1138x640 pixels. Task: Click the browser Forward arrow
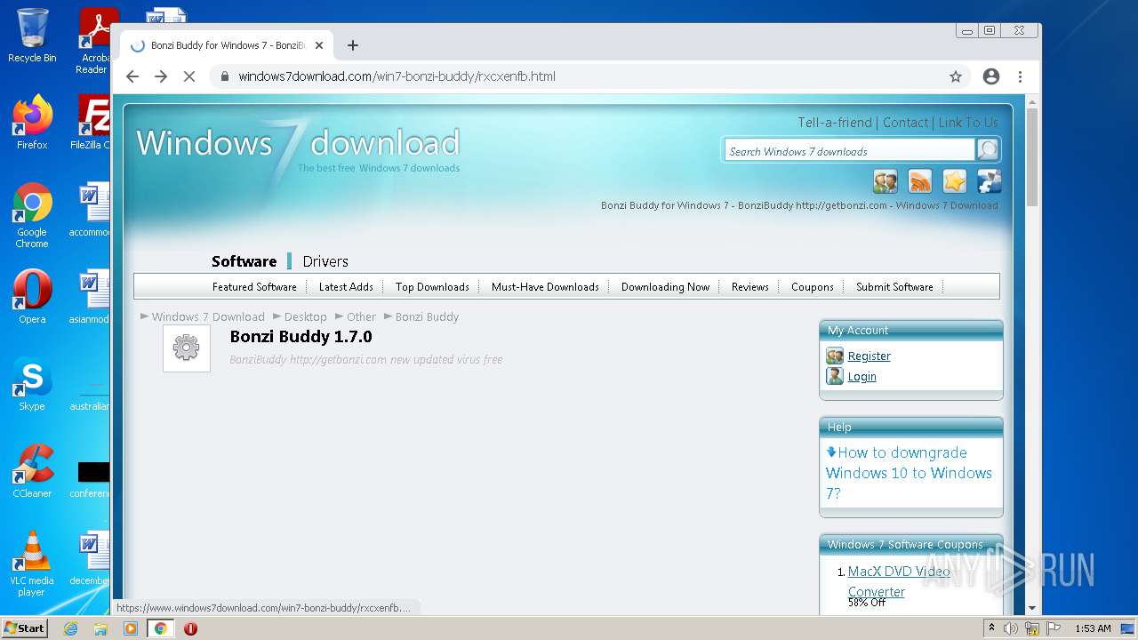click(x=161, y=76)
